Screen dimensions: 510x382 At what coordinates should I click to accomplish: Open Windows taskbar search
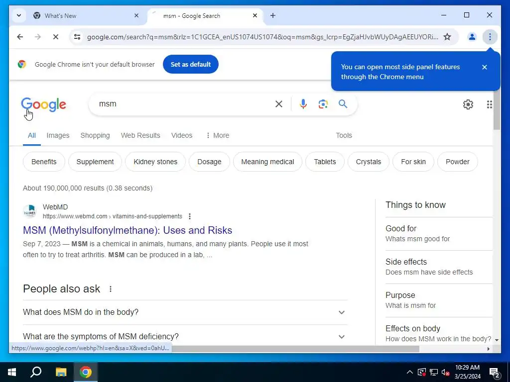36,372
